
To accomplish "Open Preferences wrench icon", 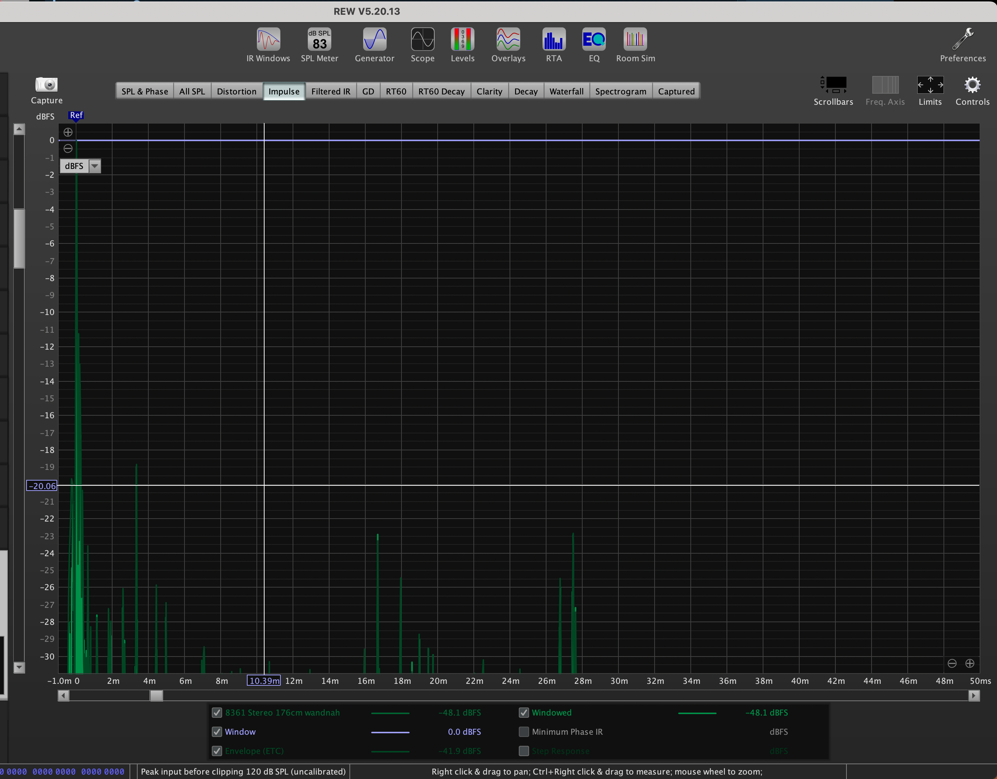I will [x=962, y=40].
